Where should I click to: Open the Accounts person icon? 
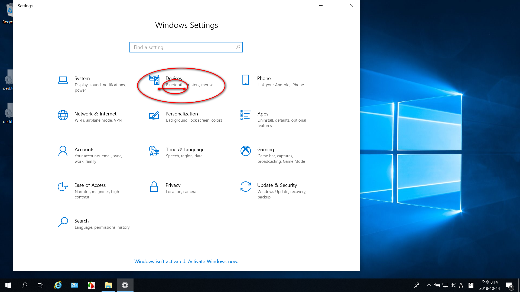pyautogui.click(x=63, y=151)
